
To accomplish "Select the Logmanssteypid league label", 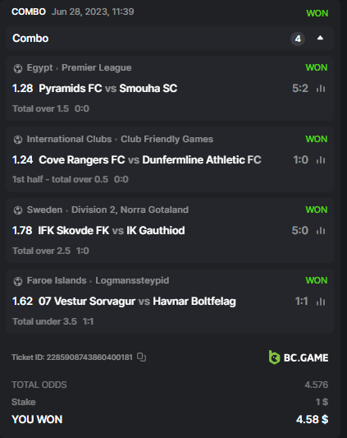I will [x=132, y=280].
